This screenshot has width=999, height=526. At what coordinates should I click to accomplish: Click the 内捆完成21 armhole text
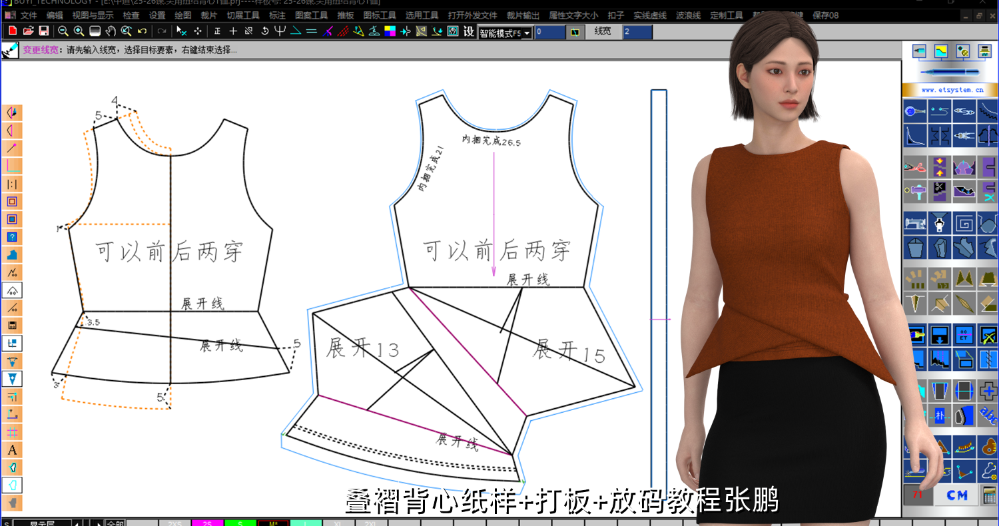coord(431,169)
